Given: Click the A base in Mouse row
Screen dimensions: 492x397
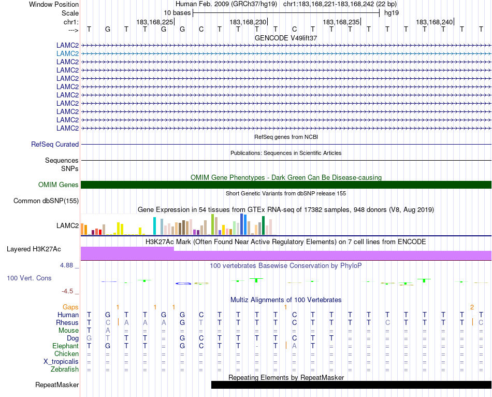Looking at the screenshot, I should click(108, 331).
